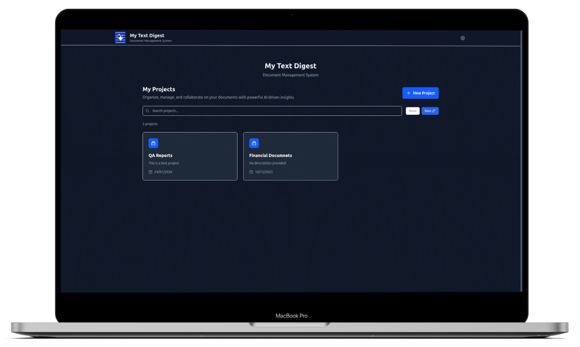Sort projects by Name

point(412,111)
